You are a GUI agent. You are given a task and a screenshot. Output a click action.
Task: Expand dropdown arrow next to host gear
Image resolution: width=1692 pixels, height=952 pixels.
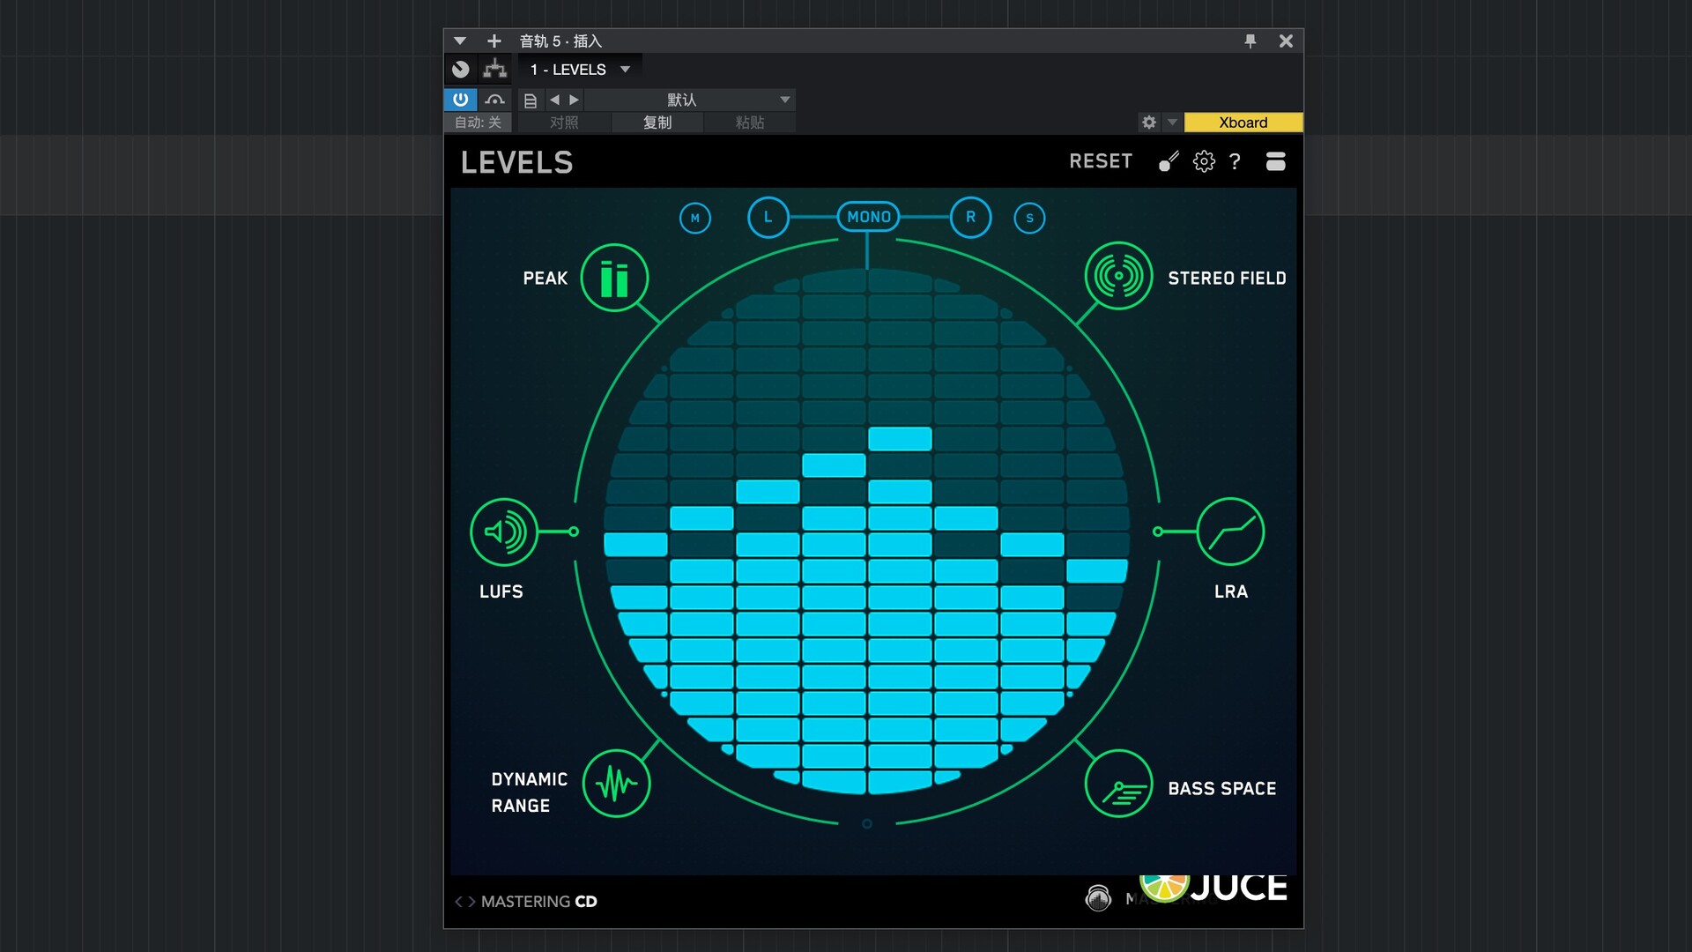[1172, 123]
